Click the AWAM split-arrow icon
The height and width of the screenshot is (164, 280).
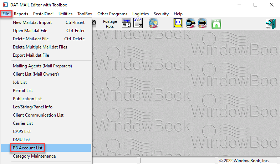click(x=190, y=23)
